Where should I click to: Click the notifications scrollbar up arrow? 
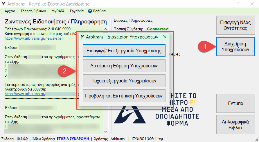pyautogui.click(x=106, y=29)
